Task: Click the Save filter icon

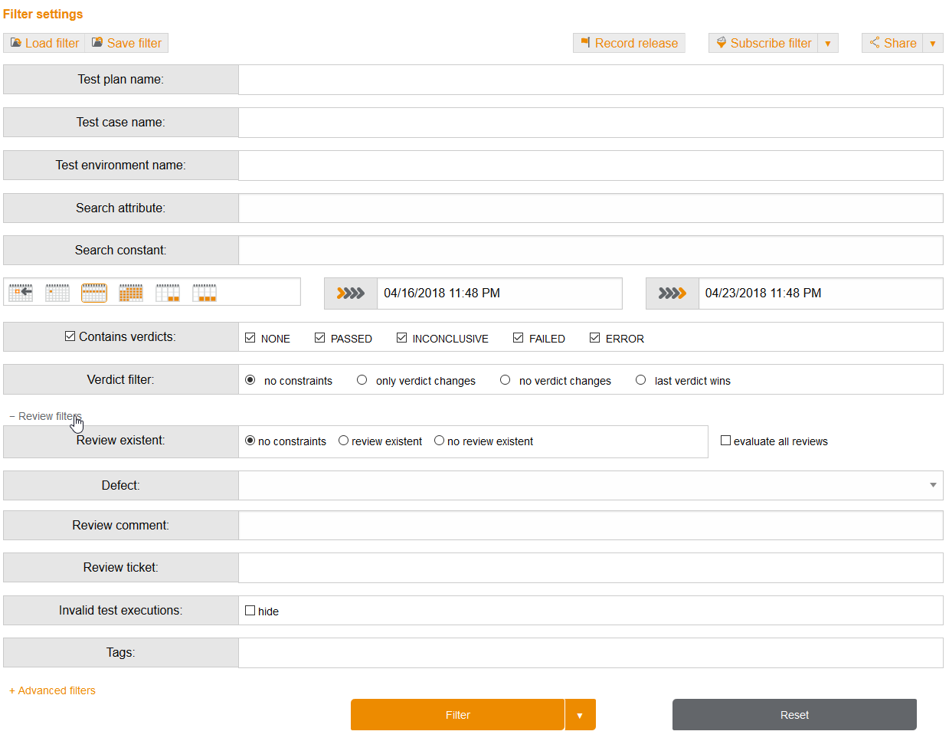Action: click(x=97, y=42)
